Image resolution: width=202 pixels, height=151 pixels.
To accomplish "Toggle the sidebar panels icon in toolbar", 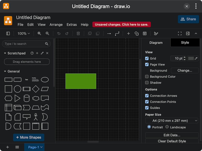I will pyautogui.click(x=8, y=33).
